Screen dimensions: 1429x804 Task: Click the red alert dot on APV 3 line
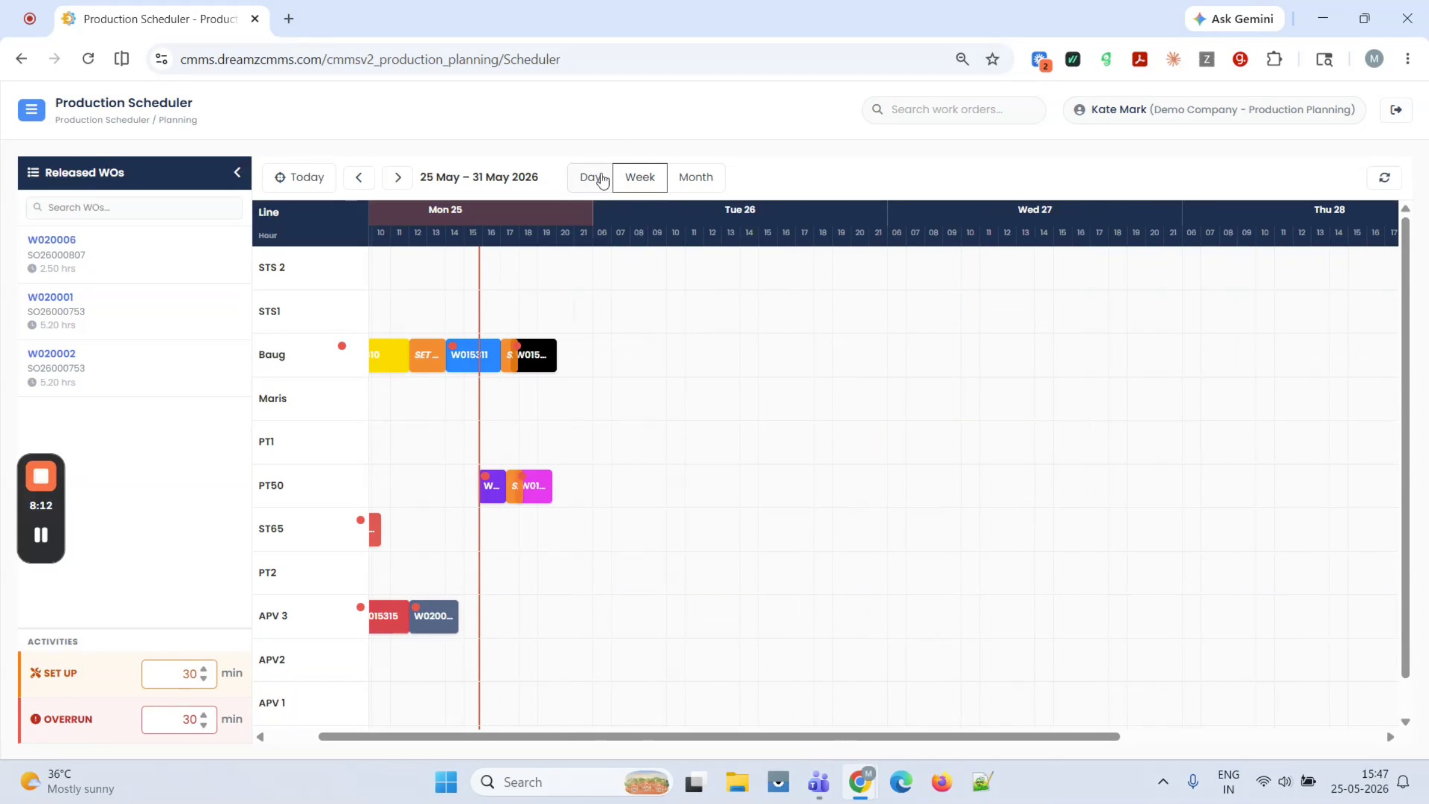tap(360, 607)
